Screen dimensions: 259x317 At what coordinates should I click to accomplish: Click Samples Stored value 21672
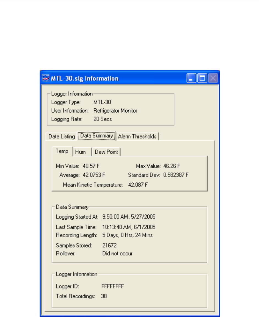click(109, 246)
